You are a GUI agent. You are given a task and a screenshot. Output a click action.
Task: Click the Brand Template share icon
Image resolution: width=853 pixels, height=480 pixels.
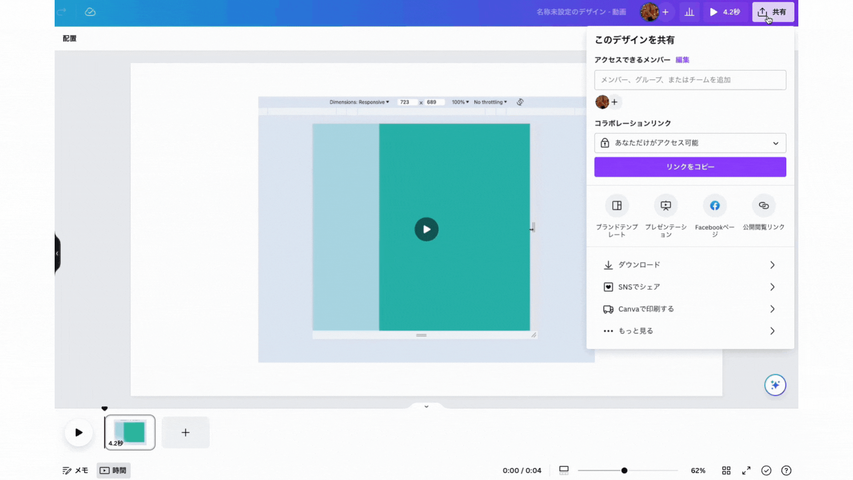coord(617,206)
